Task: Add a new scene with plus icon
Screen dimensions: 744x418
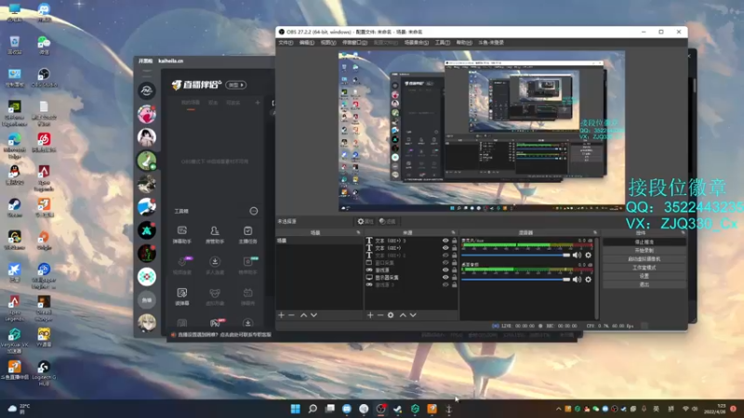Action: pyautogui.click(x=282, y=315)
